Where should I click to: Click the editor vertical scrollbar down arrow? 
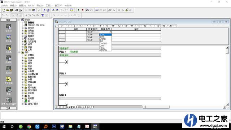227,104
